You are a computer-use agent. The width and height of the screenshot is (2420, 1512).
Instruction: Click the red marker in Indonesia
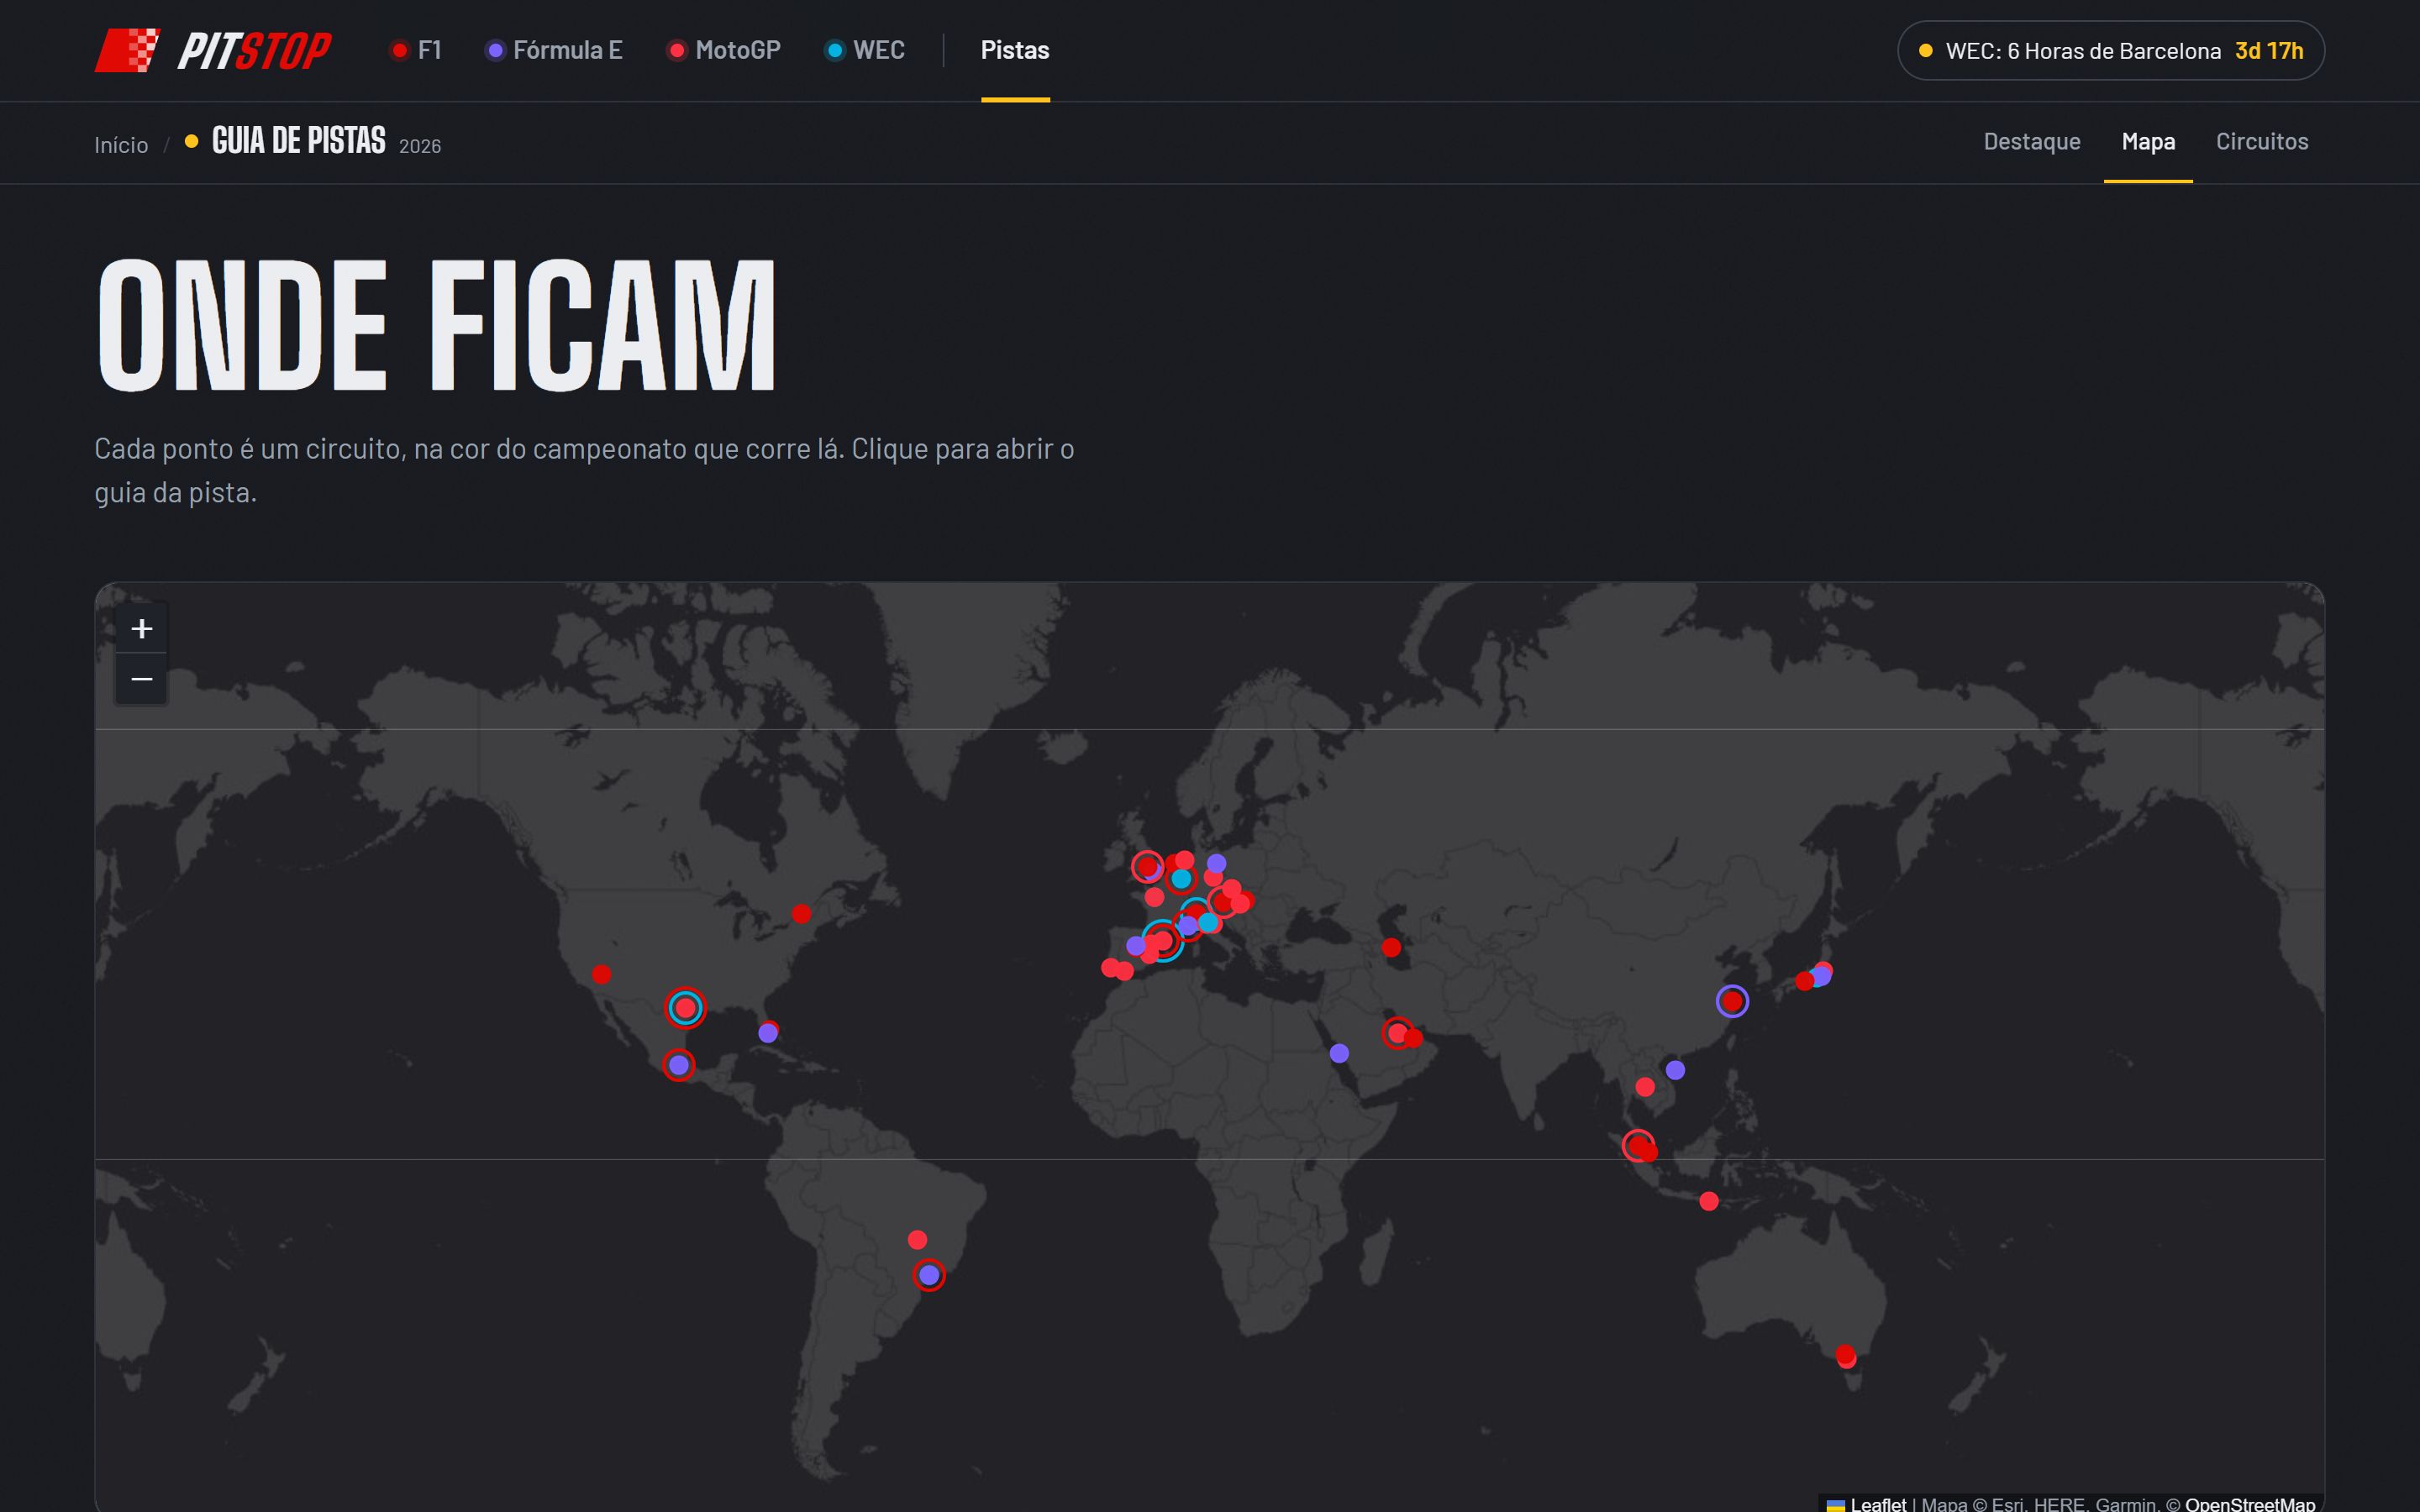(x=1709, y=1201)
